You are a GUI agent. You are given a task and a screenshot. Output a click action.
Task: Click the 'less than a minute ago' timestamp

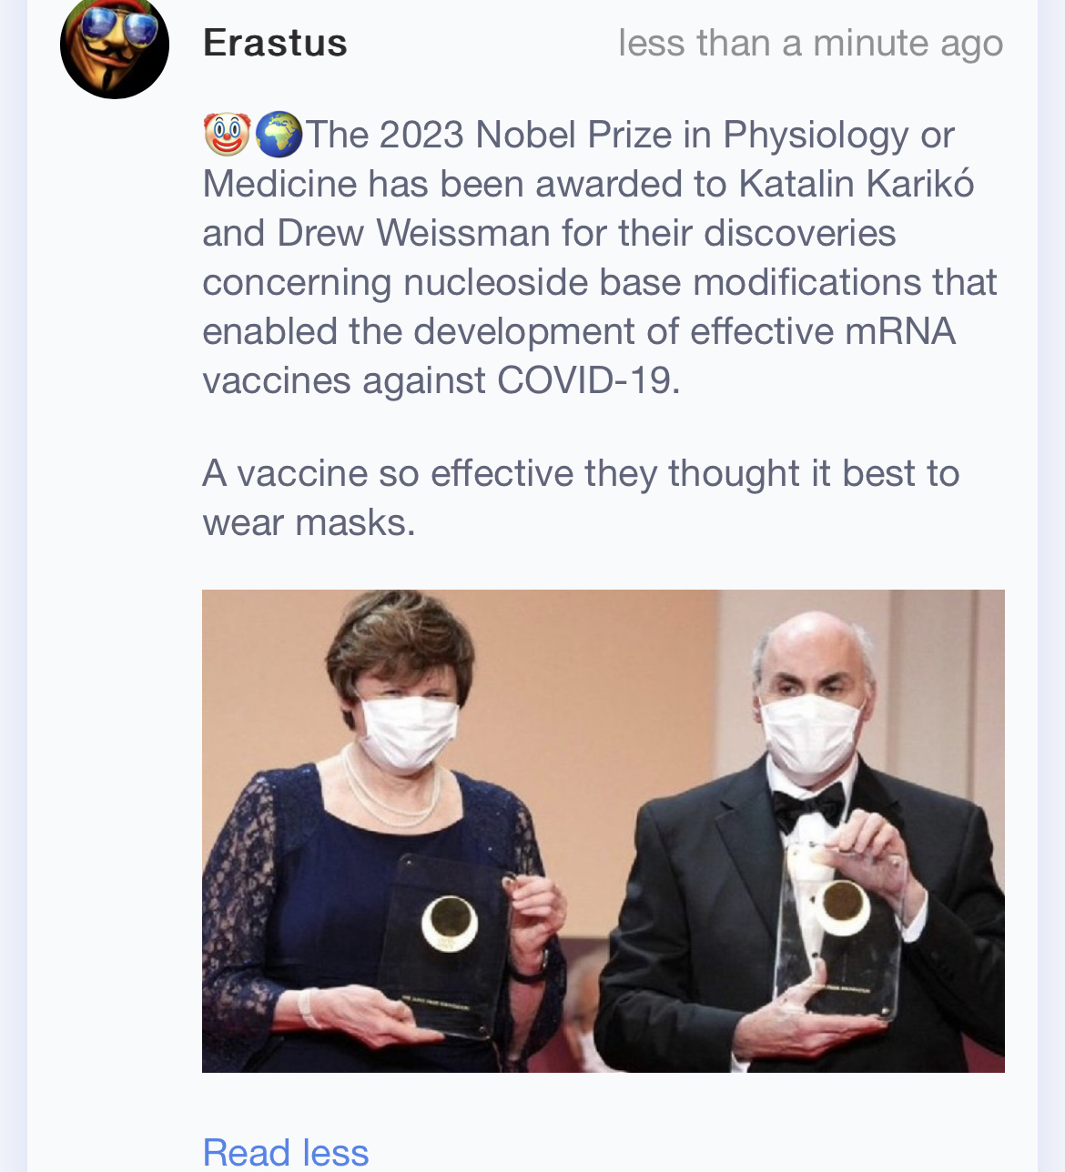[x=810, y=43]
